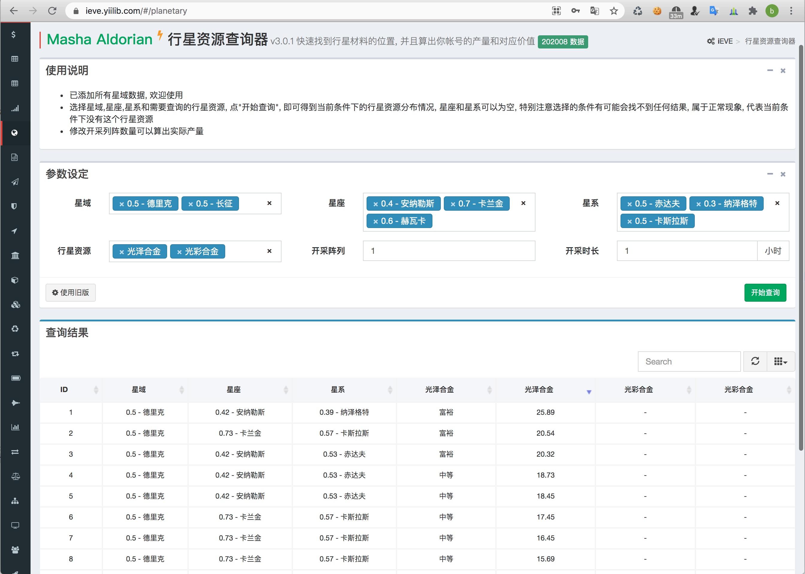The width and height of the screenshot is (805, 574).
Task: Clear all 星系 selections
Action: click(777, 203)
